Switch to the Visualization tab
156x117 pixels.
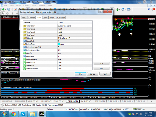click(60, 18)
